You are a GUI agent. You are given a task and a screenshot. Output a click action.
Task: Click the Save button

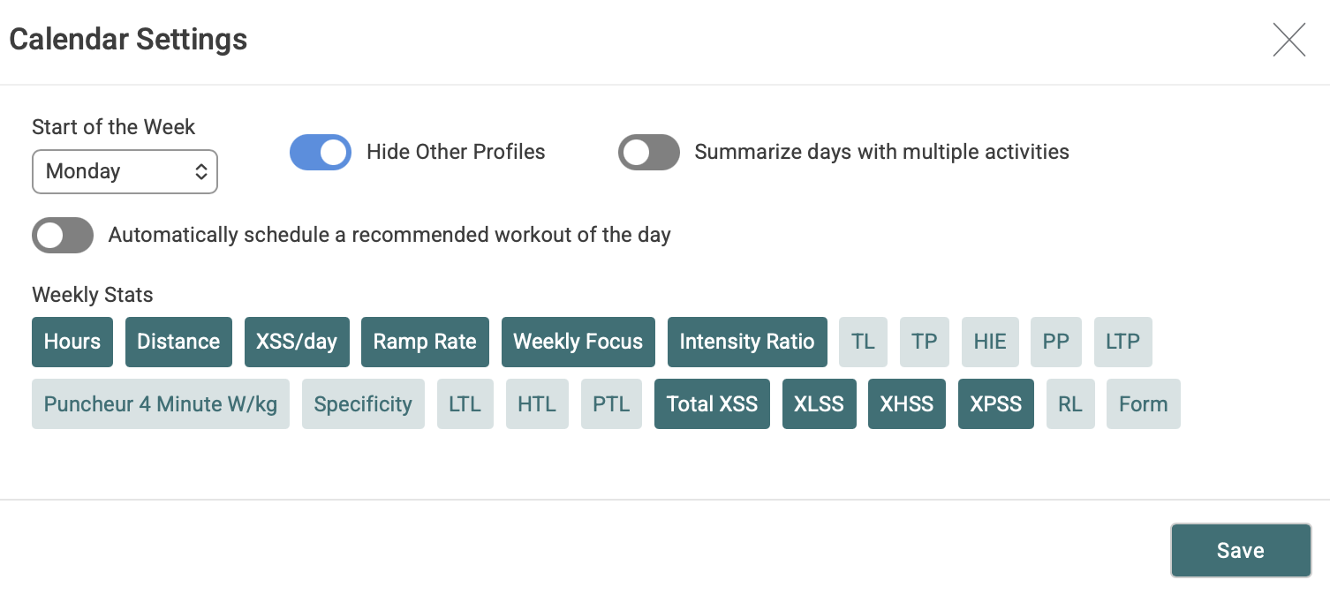coord(1240,551)
